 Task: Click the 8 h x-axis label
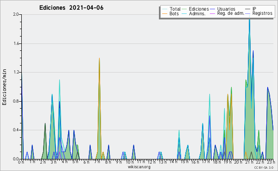coord(108,162)
